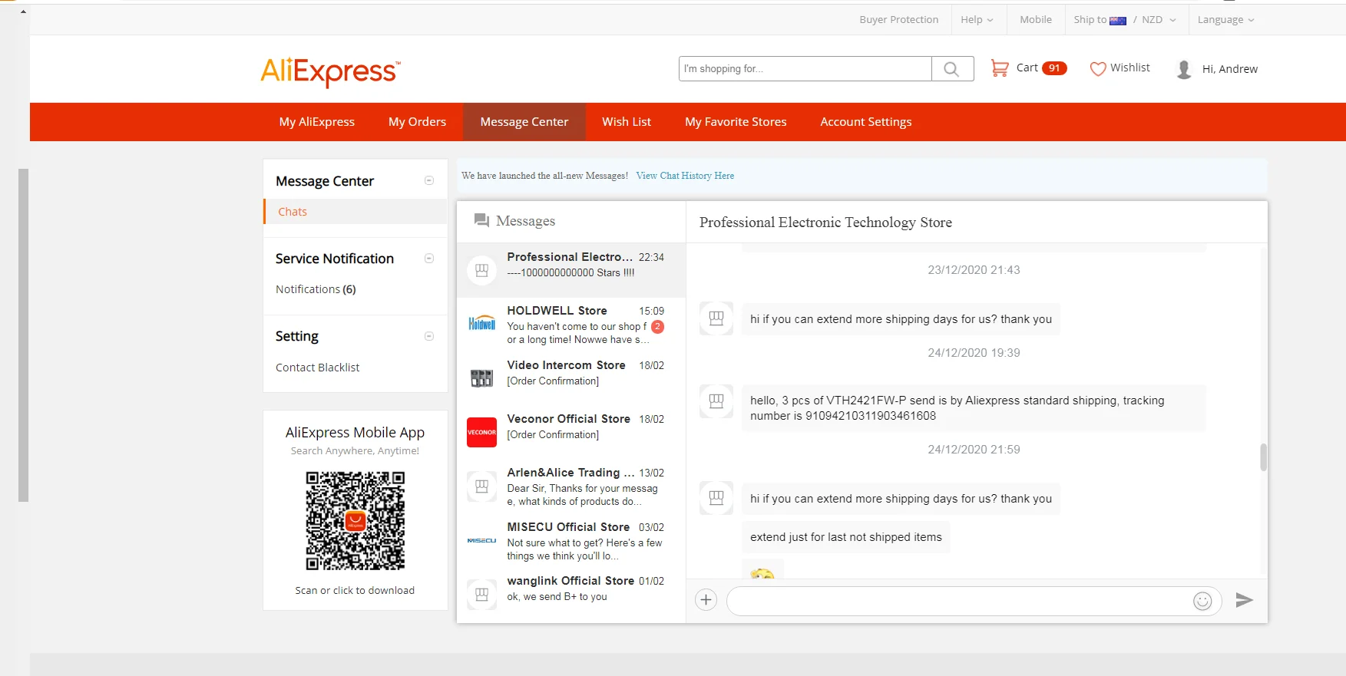Click the message containing the tracking number

click(x=974, y=408)
